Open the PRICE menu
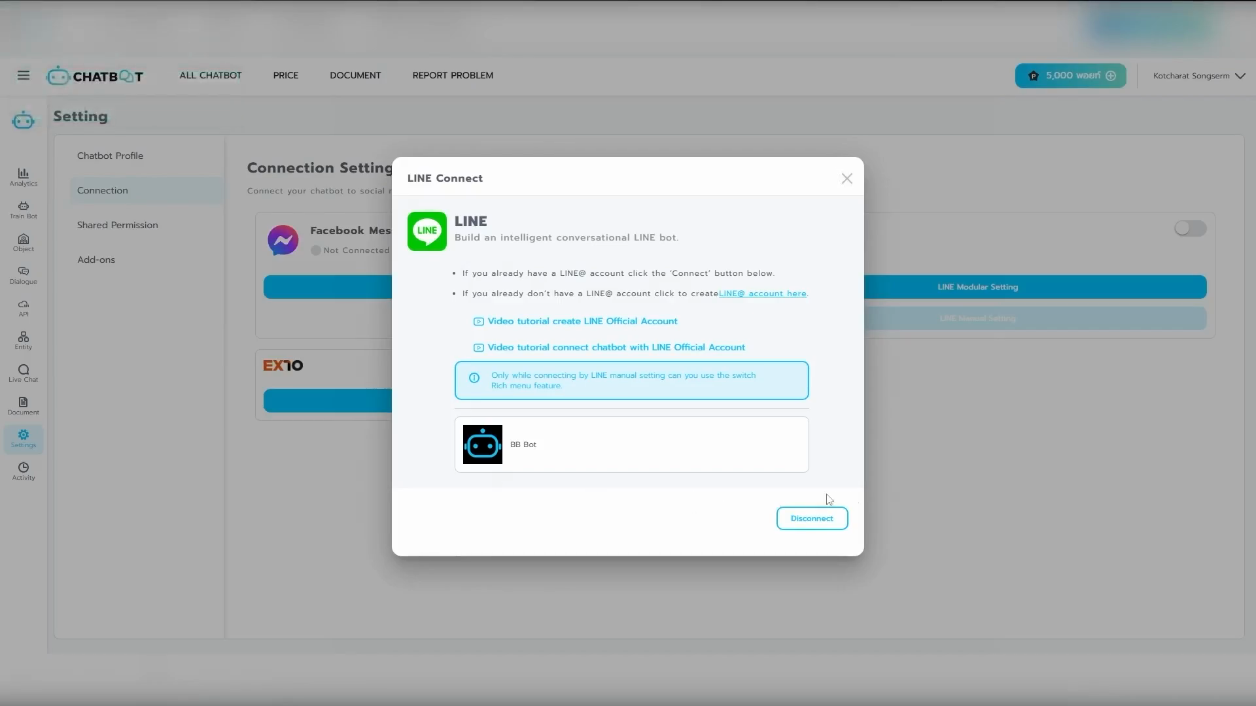Image resolution: width=1256 pixels, height=706 pixels. click(x=286, y=75)
